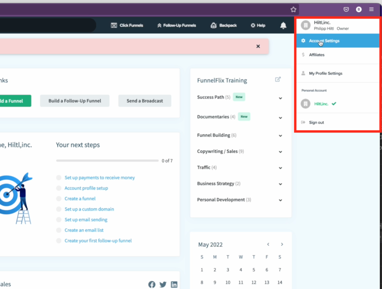
Task: Open the browser hamburger menu
Action: (x=371, y=9)
